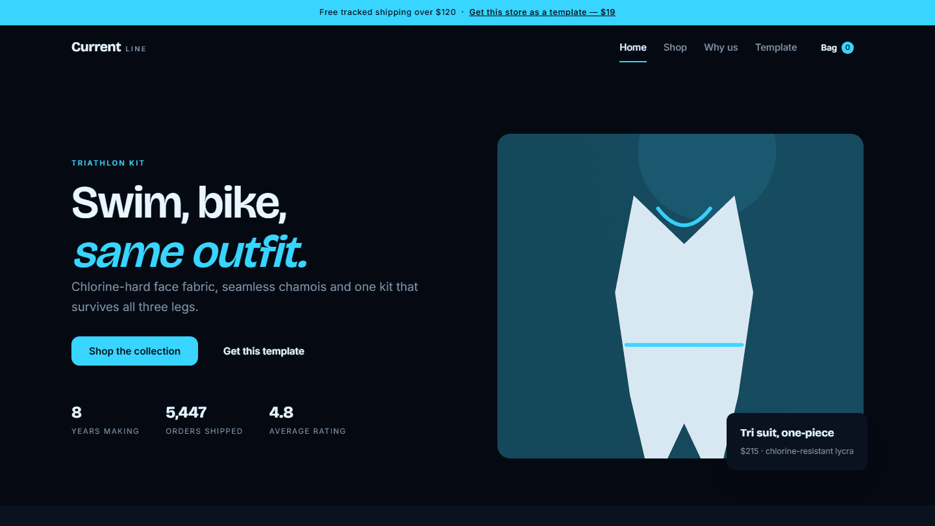Click the 'ORDERS SHIPPED' label
This screenshot has width=935, height=526.
point(204,431)
